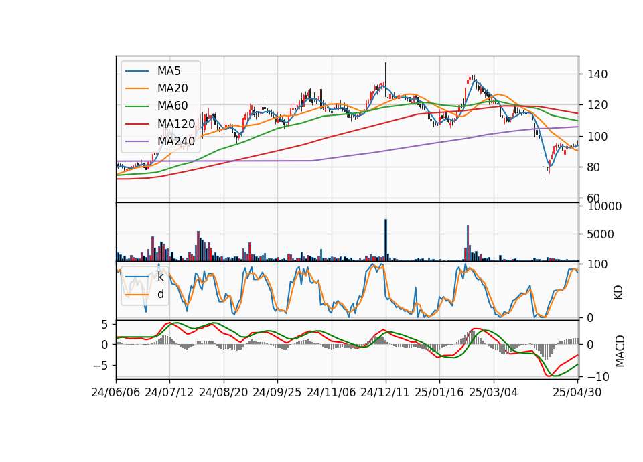The height and width of the screenshot is (462, 643).
Task: Click the −5 tick on MACD left axis
Action: [100, 366]
